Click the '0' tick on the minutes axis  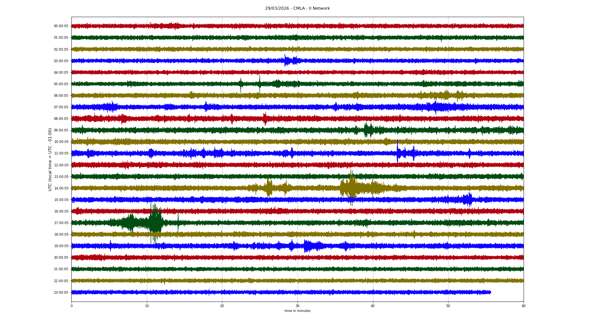coord(71,306)
